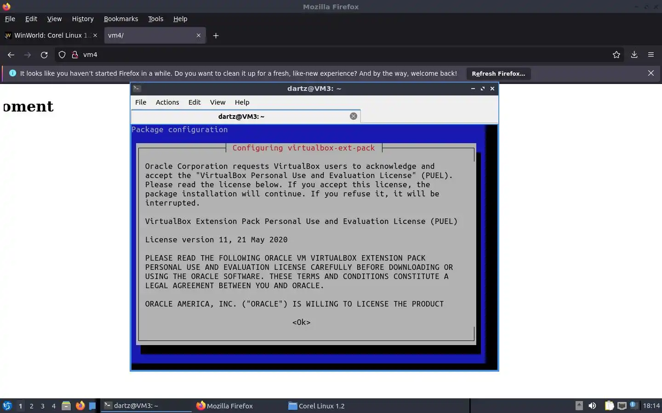Click the Refresh Firefox button
Image resolution: width=662 pixels, height=413 pixels.
[498, 73]
